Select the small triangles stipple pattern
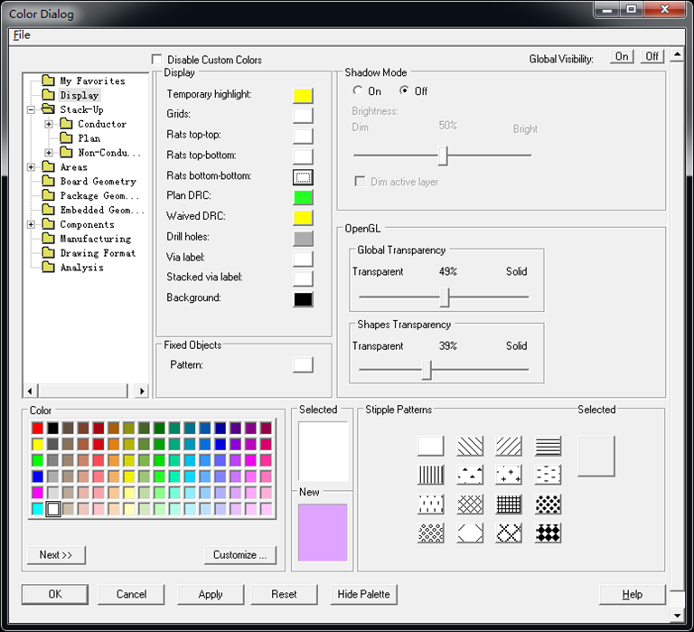694x632 pixels. coord(470,475)
